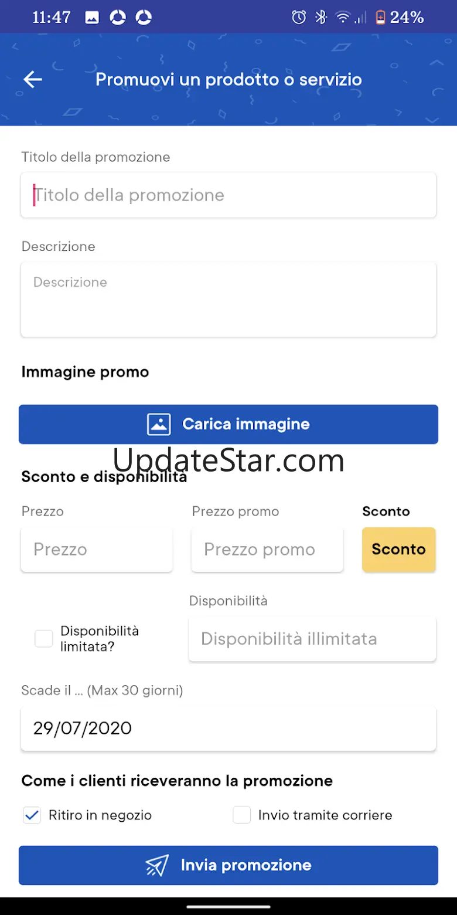Tap the Disponibilità illimitata field

pos(312,639)
